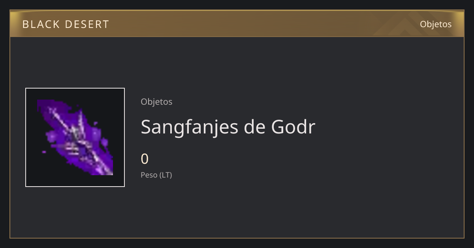Click the purple Sangfanjes de Godr item icon

tap(75, 137)
